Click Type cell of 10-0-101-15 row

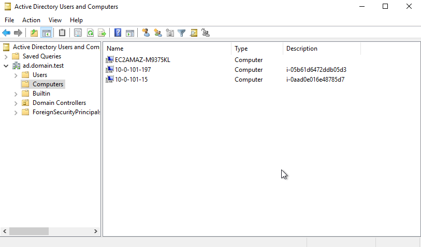[249, 80]
